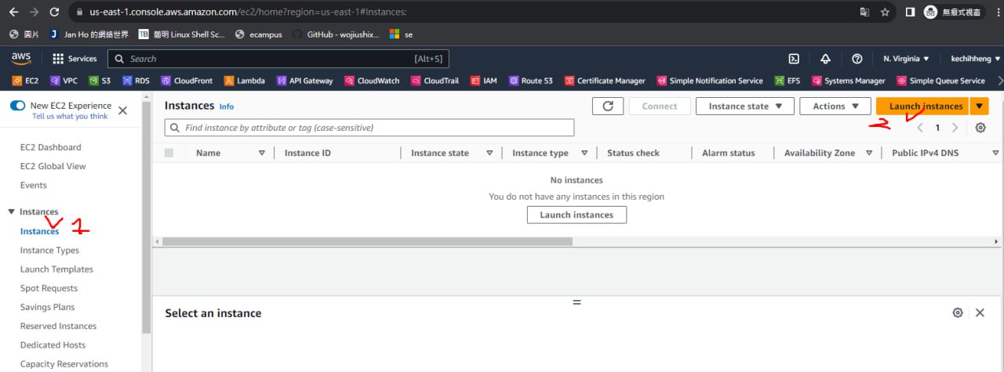
Task: Open Lambda shortcut in favorites bar
Action: tap(245, 81)
